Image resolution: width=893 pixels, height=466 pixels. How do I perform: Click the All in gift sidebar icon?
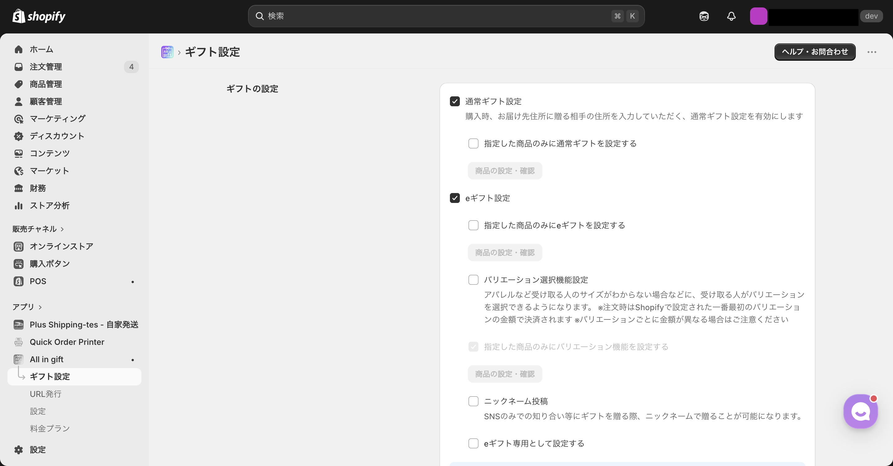coord(18,359)
